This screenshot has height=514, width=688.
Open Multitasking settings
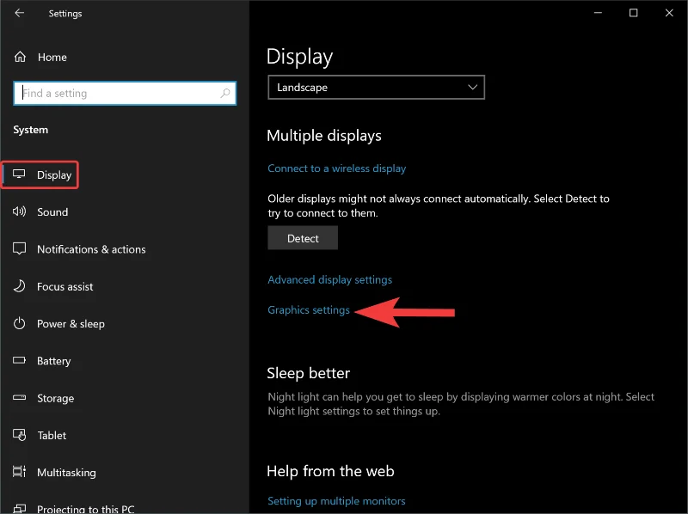pyautogui.click(x=66, y=473)
